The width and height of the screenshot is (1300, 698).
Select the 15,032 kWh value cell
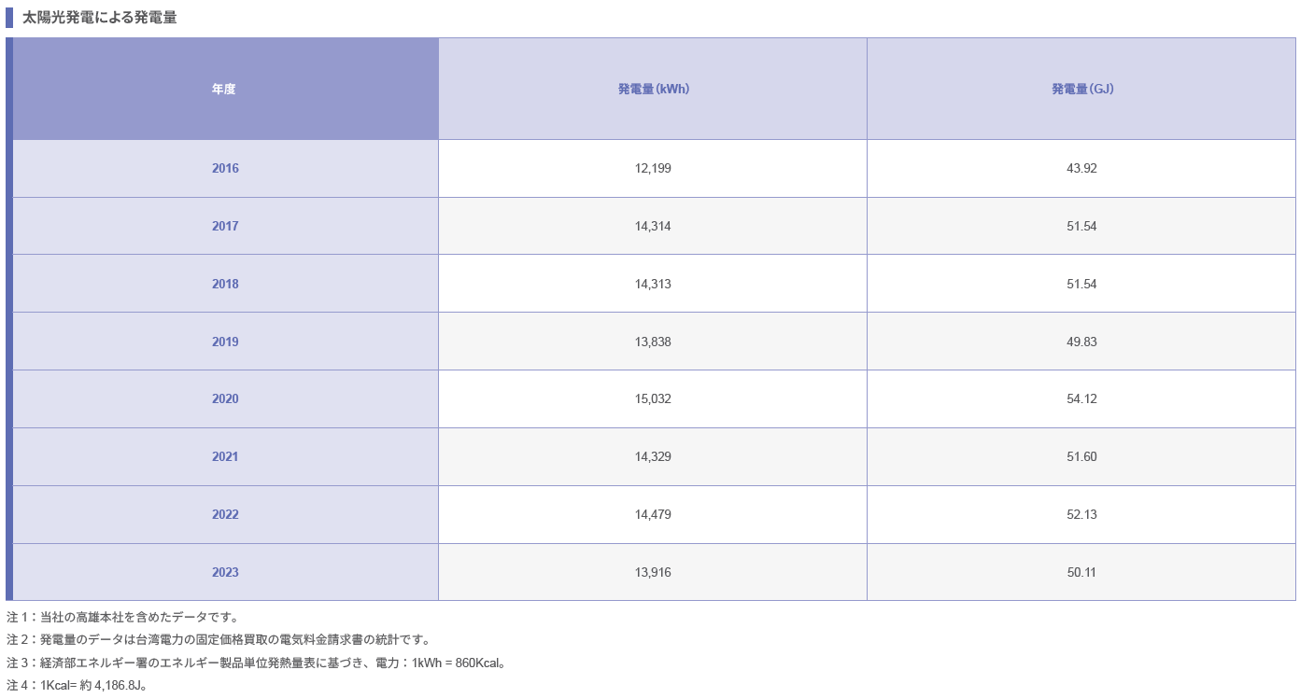(x=653, y=399)
